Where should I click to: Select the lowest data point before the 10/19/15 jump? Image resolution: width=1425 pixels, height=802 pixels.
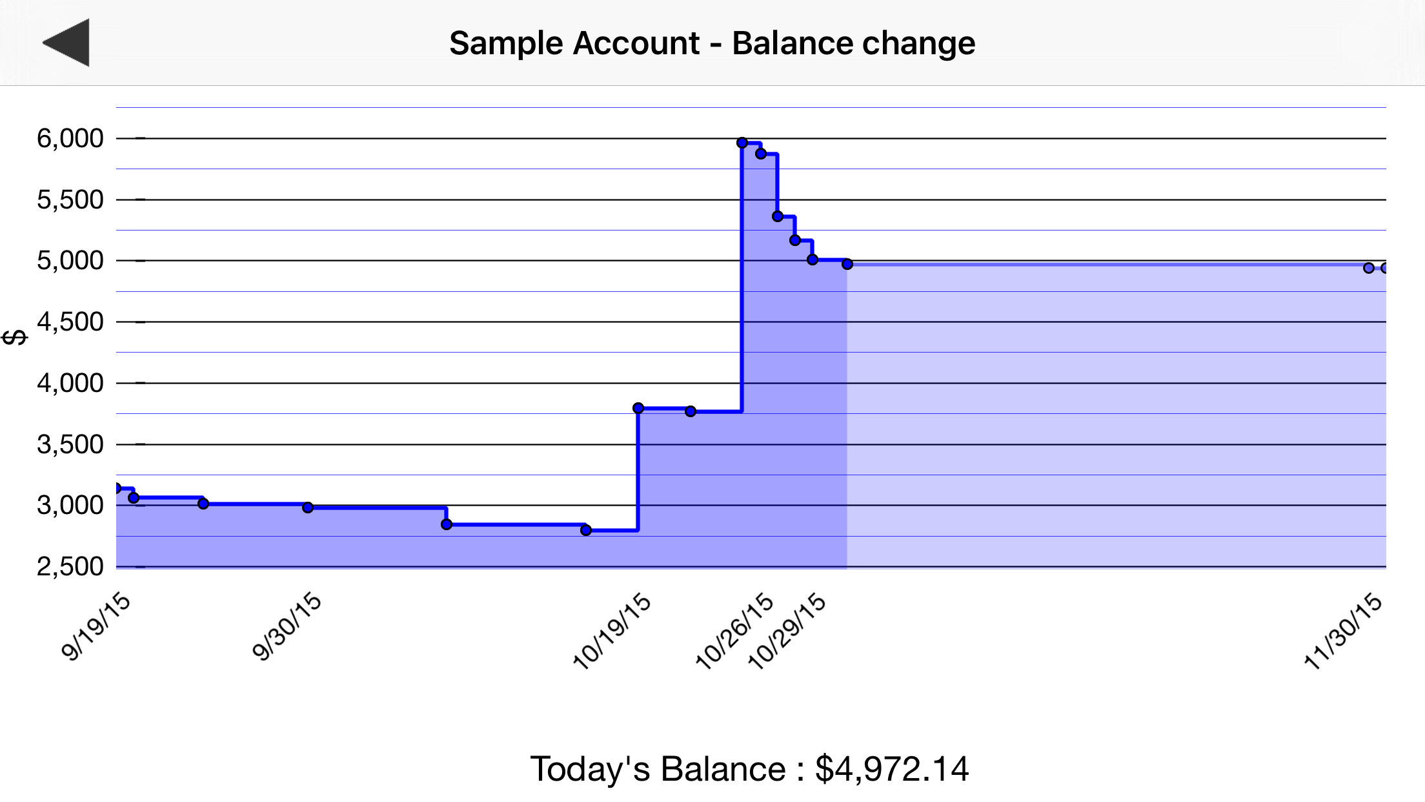click(586, 530)
